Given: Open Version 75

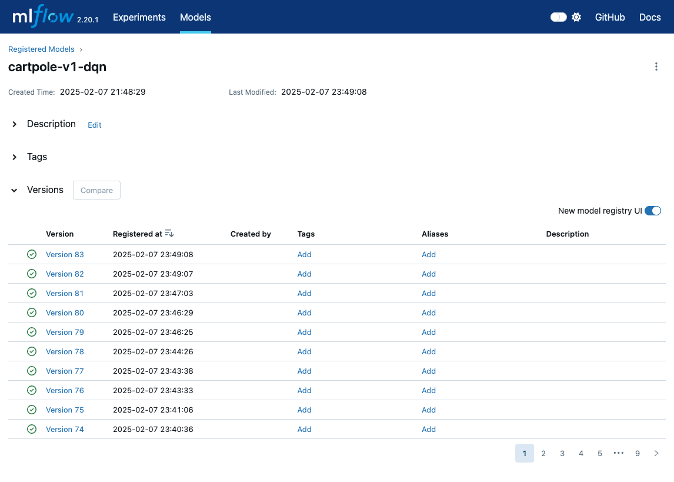Looking at the screenshot, I should point(65,410).
